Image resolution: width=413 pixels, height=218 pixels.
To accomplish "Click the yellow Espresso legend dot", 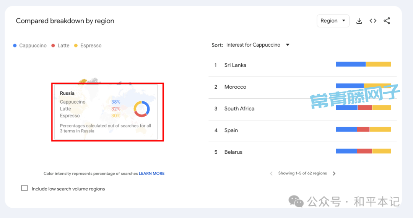I will (76, 46).
